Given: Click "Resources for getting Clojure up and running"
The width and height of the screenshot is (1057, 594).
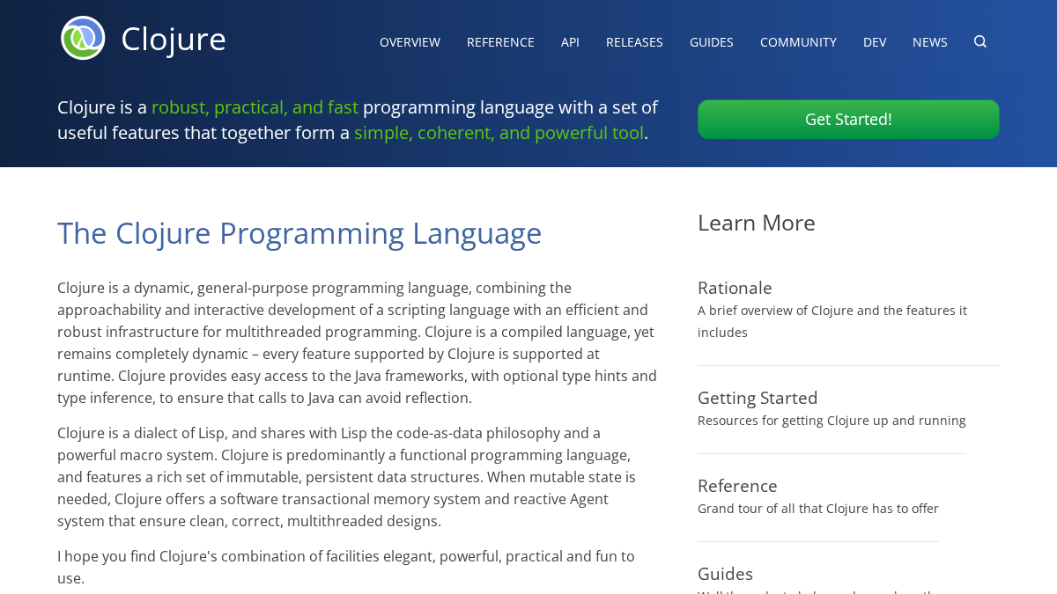Looking at the screenshot, I should [x=832, y=421].
